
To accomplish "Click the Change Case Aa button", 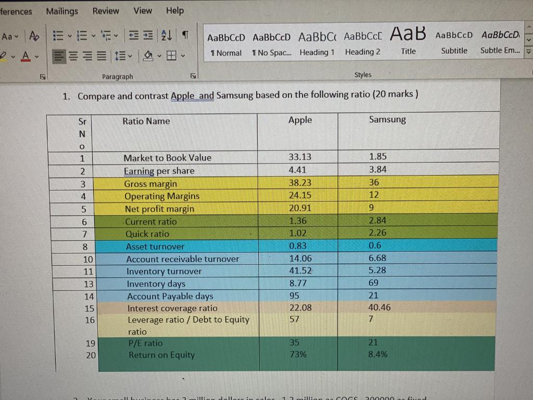I will [9, 36].
